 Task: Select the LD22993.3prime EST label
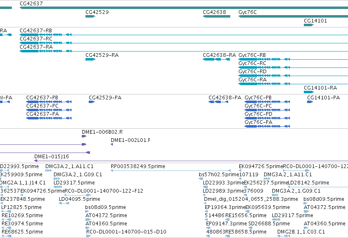tap(224, 183)
